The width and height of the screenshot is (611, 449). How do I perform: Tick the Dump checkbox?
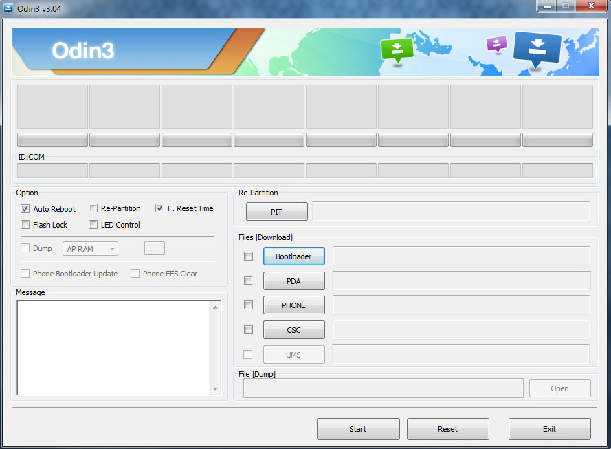click(x=25, y=248)
